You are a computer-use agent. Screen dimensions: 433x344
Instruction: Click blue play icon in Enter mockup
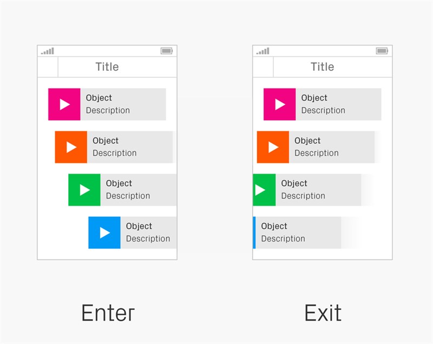click(104, 233)
